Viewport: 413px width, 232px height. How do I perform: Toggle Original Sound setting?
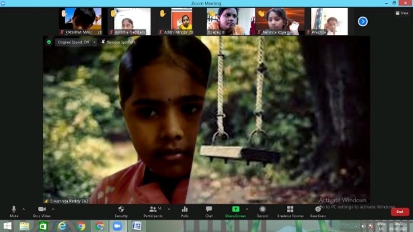(x=73, y=42)
